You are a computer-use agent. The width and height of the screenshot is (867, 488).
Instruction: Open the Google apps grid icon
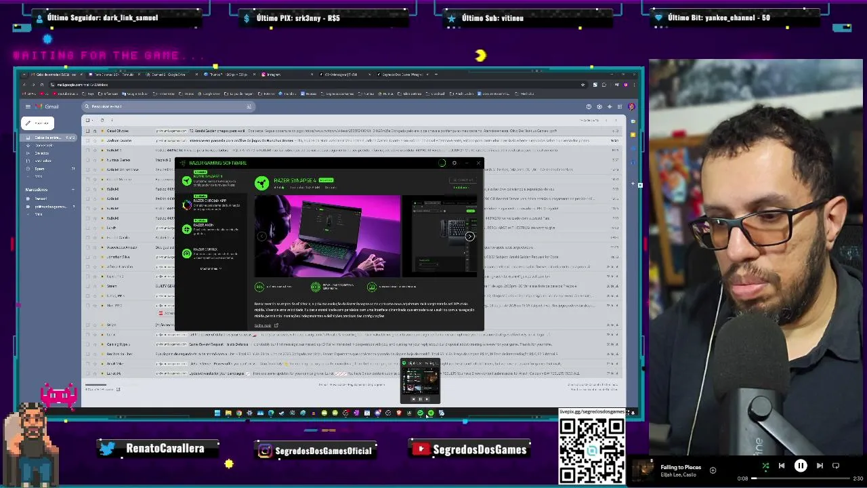click(x=620, y=106)
